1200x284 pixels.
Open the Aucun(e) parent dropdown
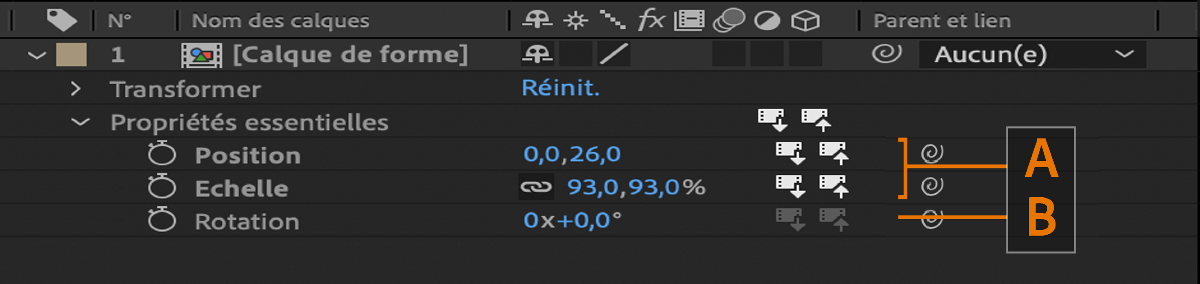(x=1032, y=54)
